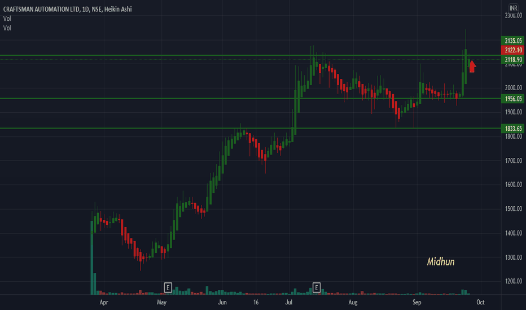Click the second Vol indicator label
This screenshot has height=310, width=526.
7,28
